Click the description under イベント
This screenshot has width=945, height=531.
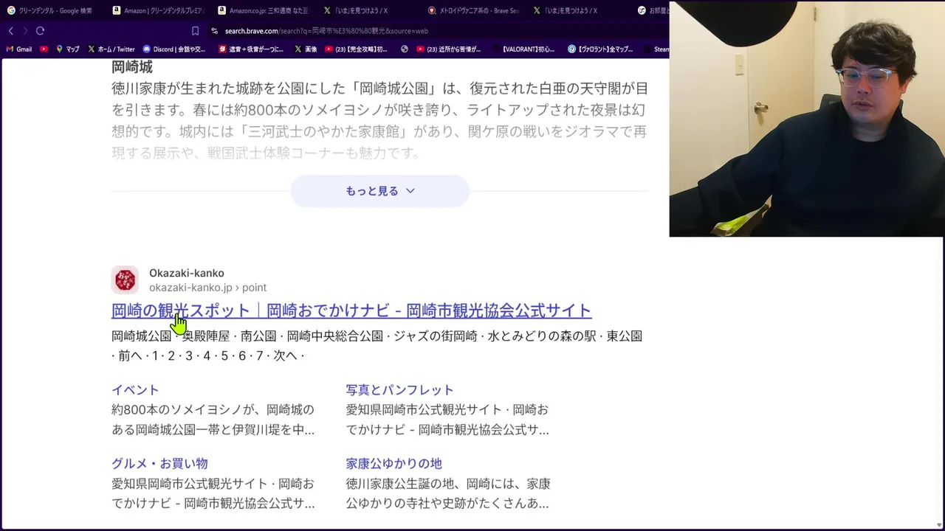213,419
